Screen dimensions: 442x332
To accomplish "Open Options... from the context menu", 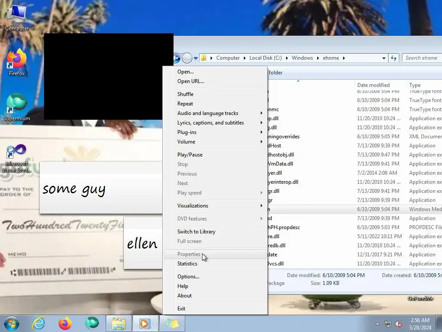I will [x=215, y=277].
